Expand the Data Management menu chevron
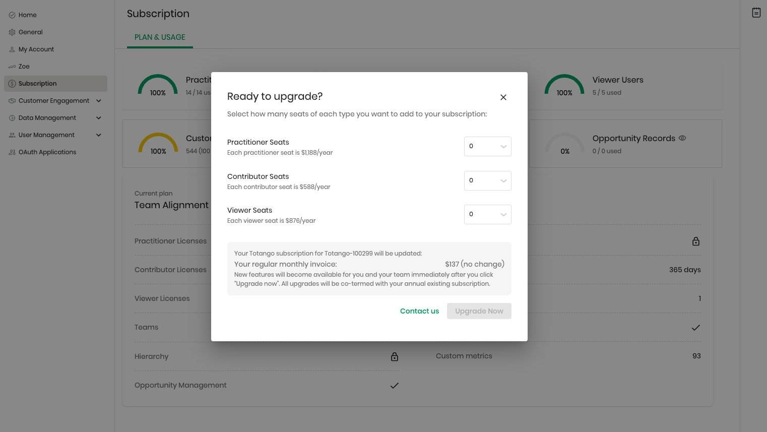This screenshot has width=767, height=432. tap(99, 118)
